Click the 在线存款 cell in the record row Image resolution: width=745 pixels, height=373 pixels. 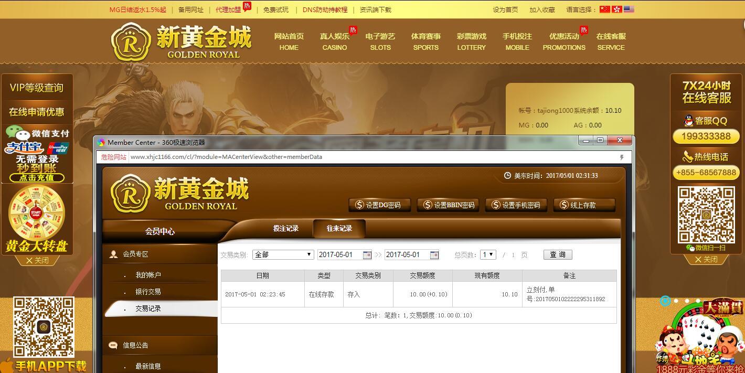pos(324,294)
